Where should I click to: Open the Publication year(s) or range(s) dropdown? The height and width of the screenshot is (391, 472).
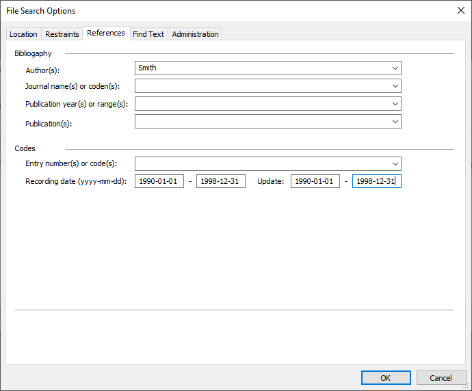click(395, 104)
